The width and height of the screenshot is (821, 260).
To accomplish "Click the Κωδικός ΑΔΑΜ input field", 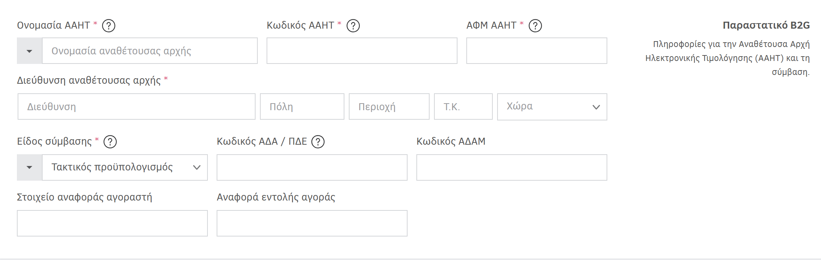I will (x=512, y=167).
